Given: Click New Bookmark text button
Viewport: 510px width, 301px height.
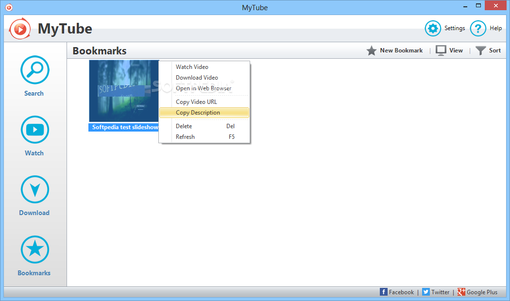Looking at the screenshot, I should pyautogui.click(x=401, y=50).
